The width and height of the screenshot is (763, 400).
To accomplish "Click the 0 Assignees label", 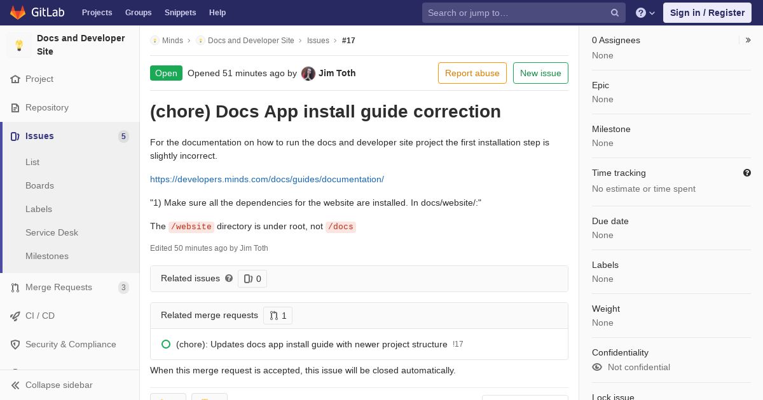I will 616,40.
